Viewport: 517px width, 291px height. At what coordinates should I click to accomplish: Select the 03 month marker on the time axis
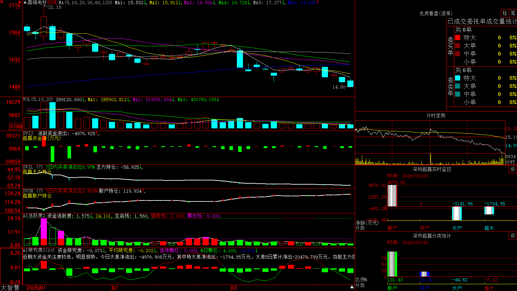pos(234,288)
